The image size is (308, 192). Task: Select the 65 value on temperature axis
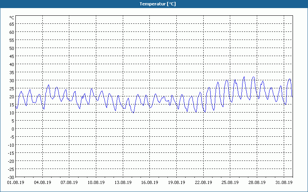tap(12, 24)
